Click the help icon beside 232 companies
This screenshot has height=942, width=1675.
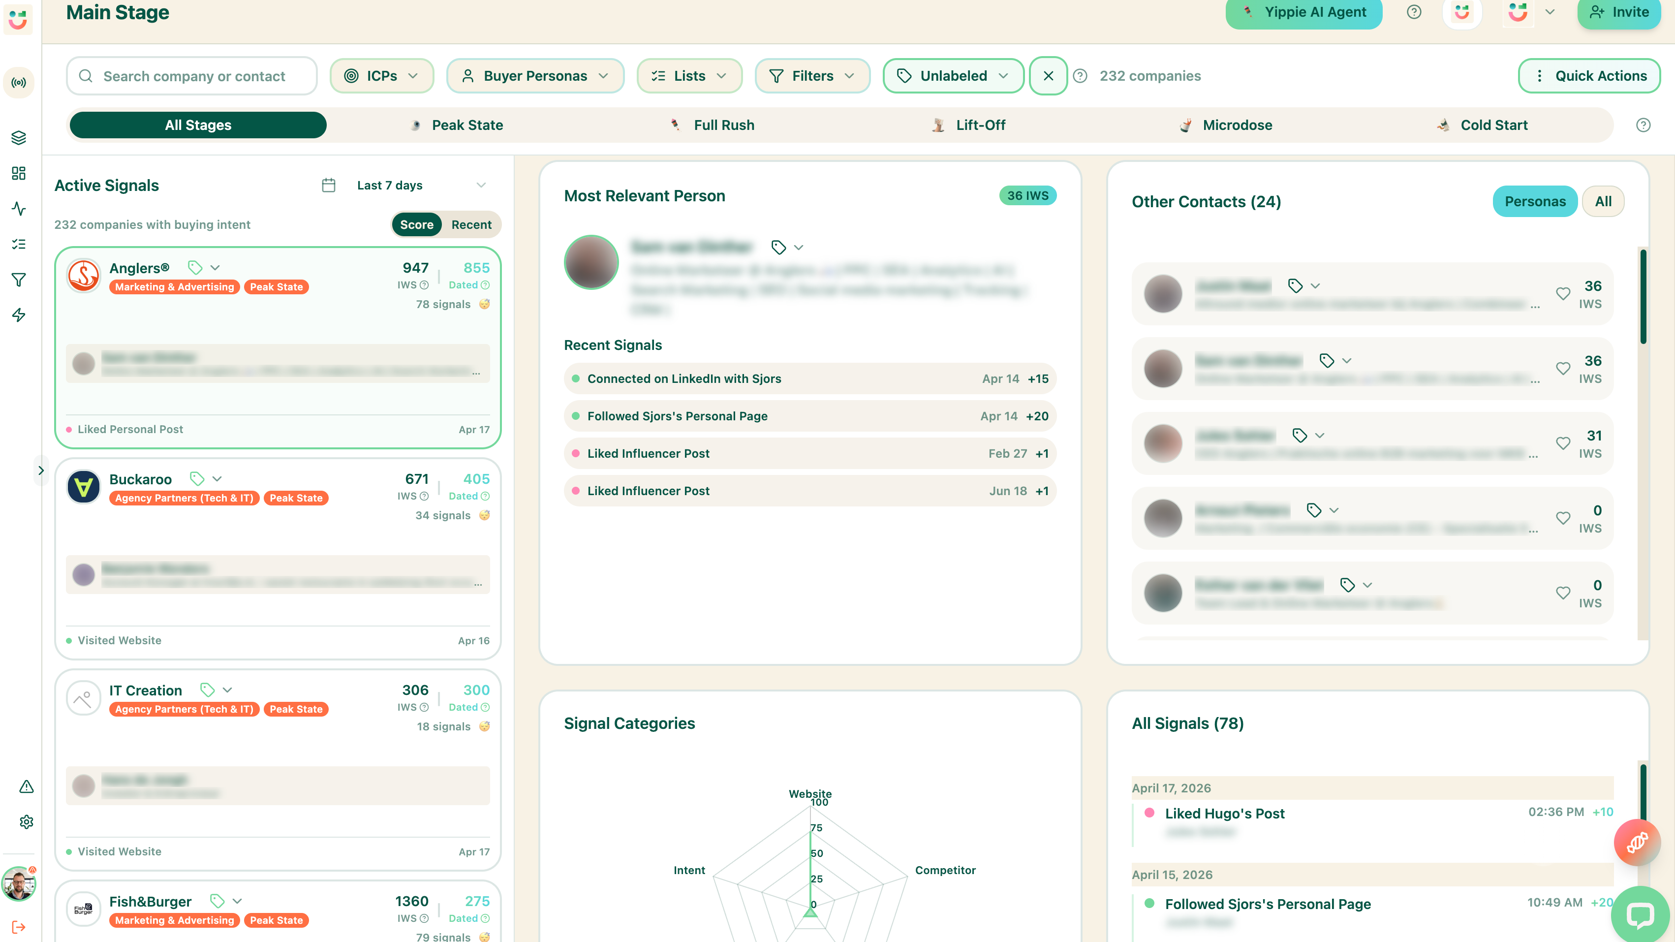pyautogui.click(x=1080, y=76)
